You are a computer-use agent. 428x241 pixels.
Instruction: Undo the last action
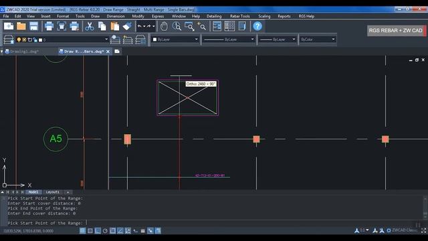tap(139, 26)
